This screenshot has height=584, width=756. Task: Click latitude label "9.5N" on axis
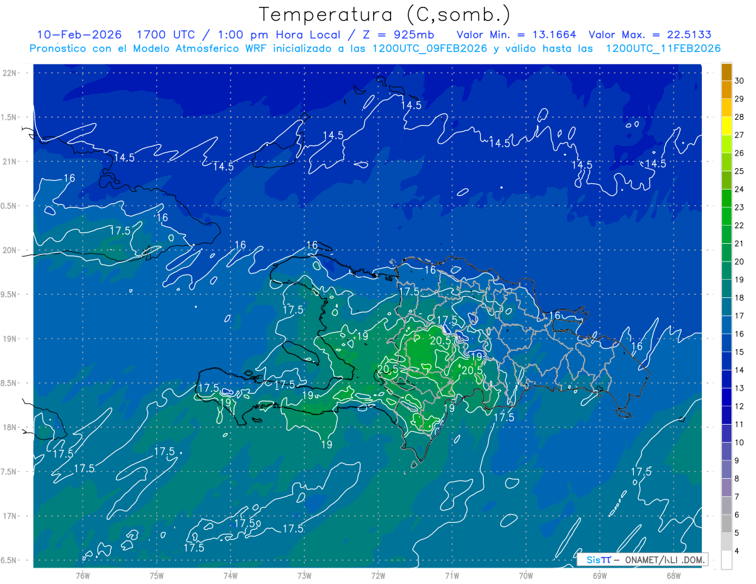pyautogui.click(x=9, y=295)
